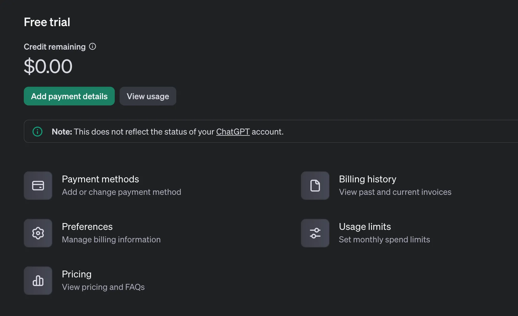Click the gear icon for Preferences
The image size is (518, 316).
click(x=38, y=233)
